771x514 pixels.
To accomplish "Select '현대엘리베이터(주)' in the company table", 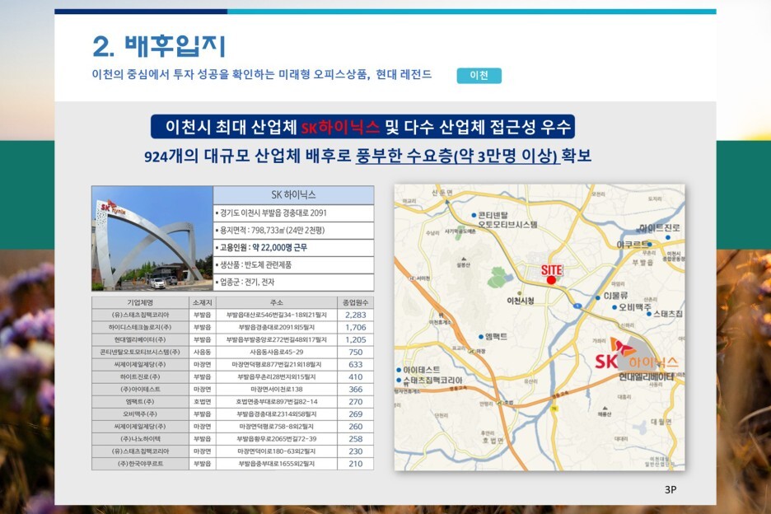I will [140, 340].
